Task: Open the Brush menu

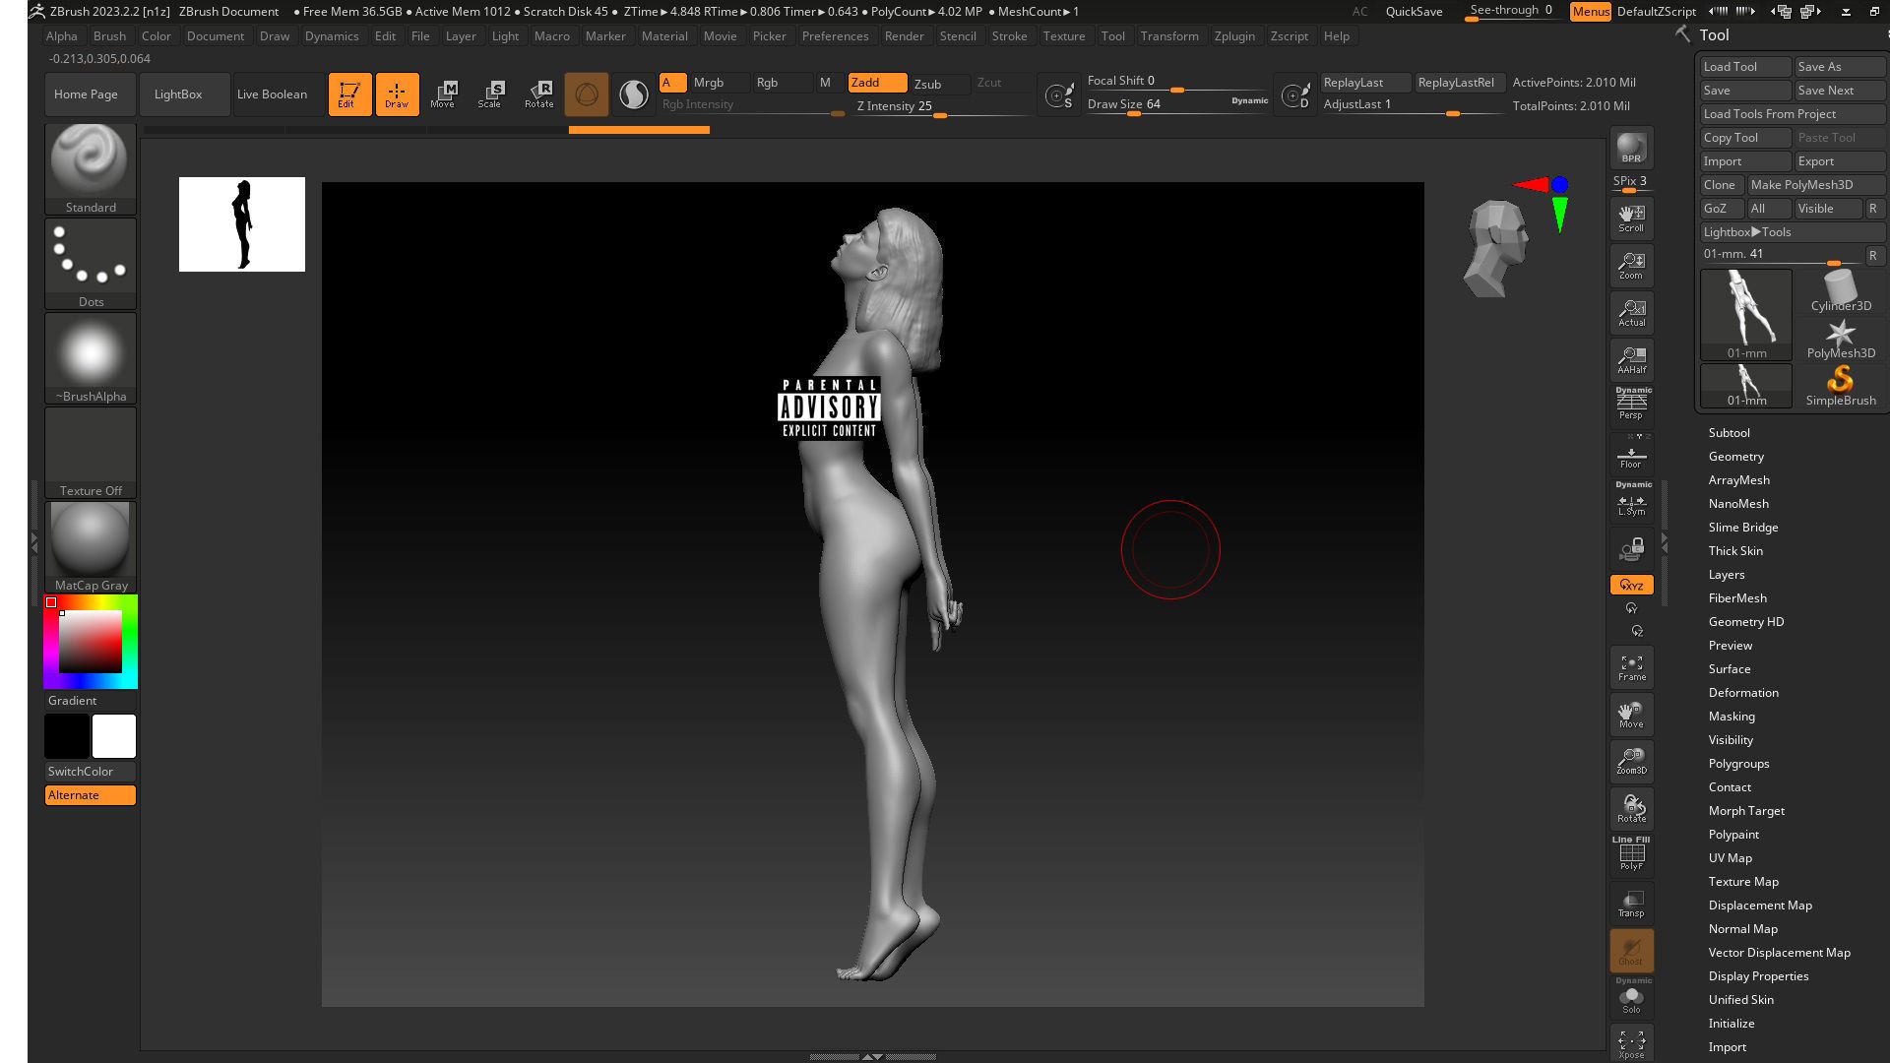Action: tap(109, 36)
